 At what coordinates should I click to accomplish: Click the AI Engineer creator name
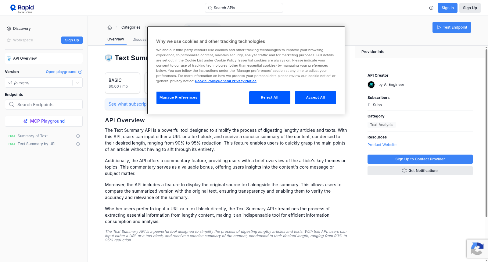pos(394,85)
